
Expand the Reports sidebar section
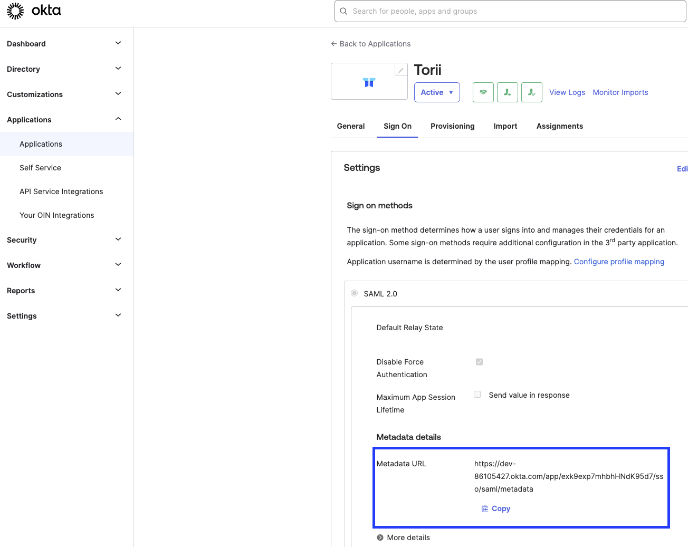[x=118, y=290]
